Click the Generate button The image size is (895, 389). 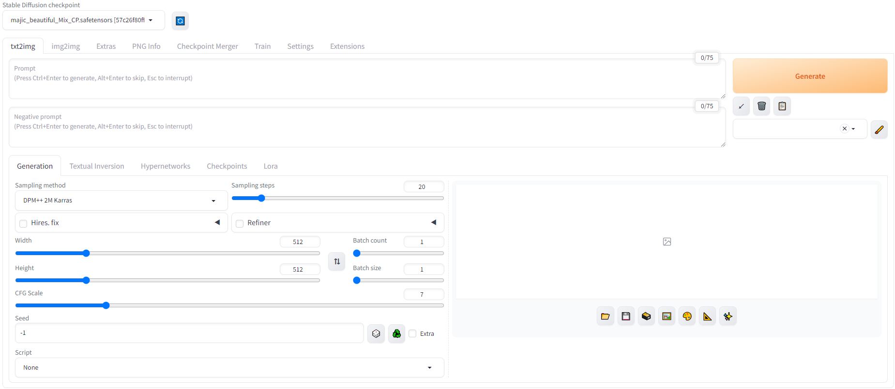pyautogui.click(x=810, y=76)
